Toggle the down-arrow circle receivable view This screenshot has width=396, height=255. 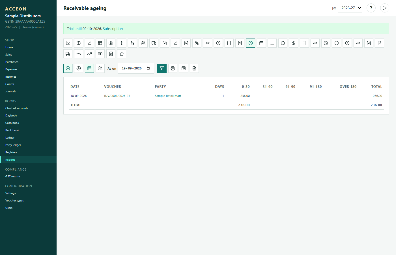click(x=68, y=68)
